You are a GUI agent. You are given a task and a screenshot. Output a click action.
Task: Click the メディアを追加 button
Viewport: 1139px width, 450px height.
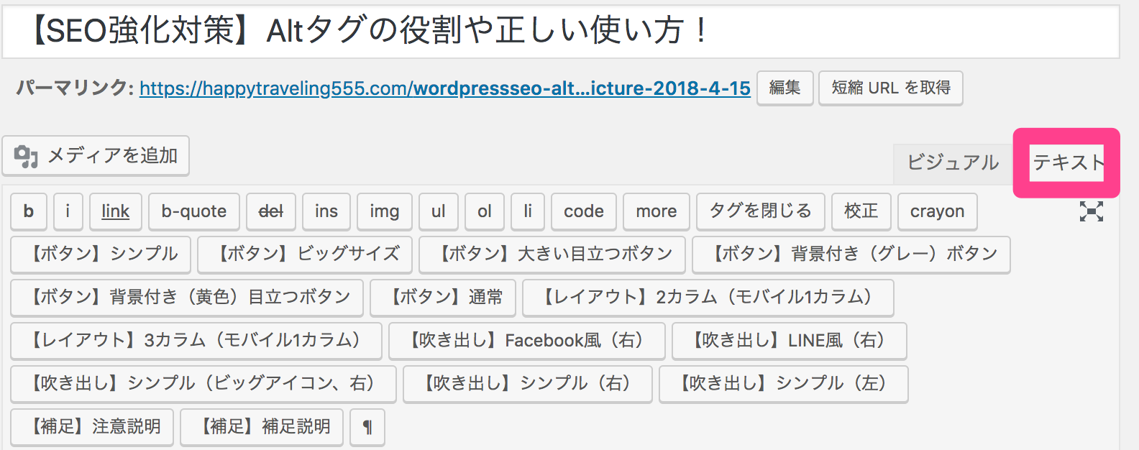tap(96, 156)
